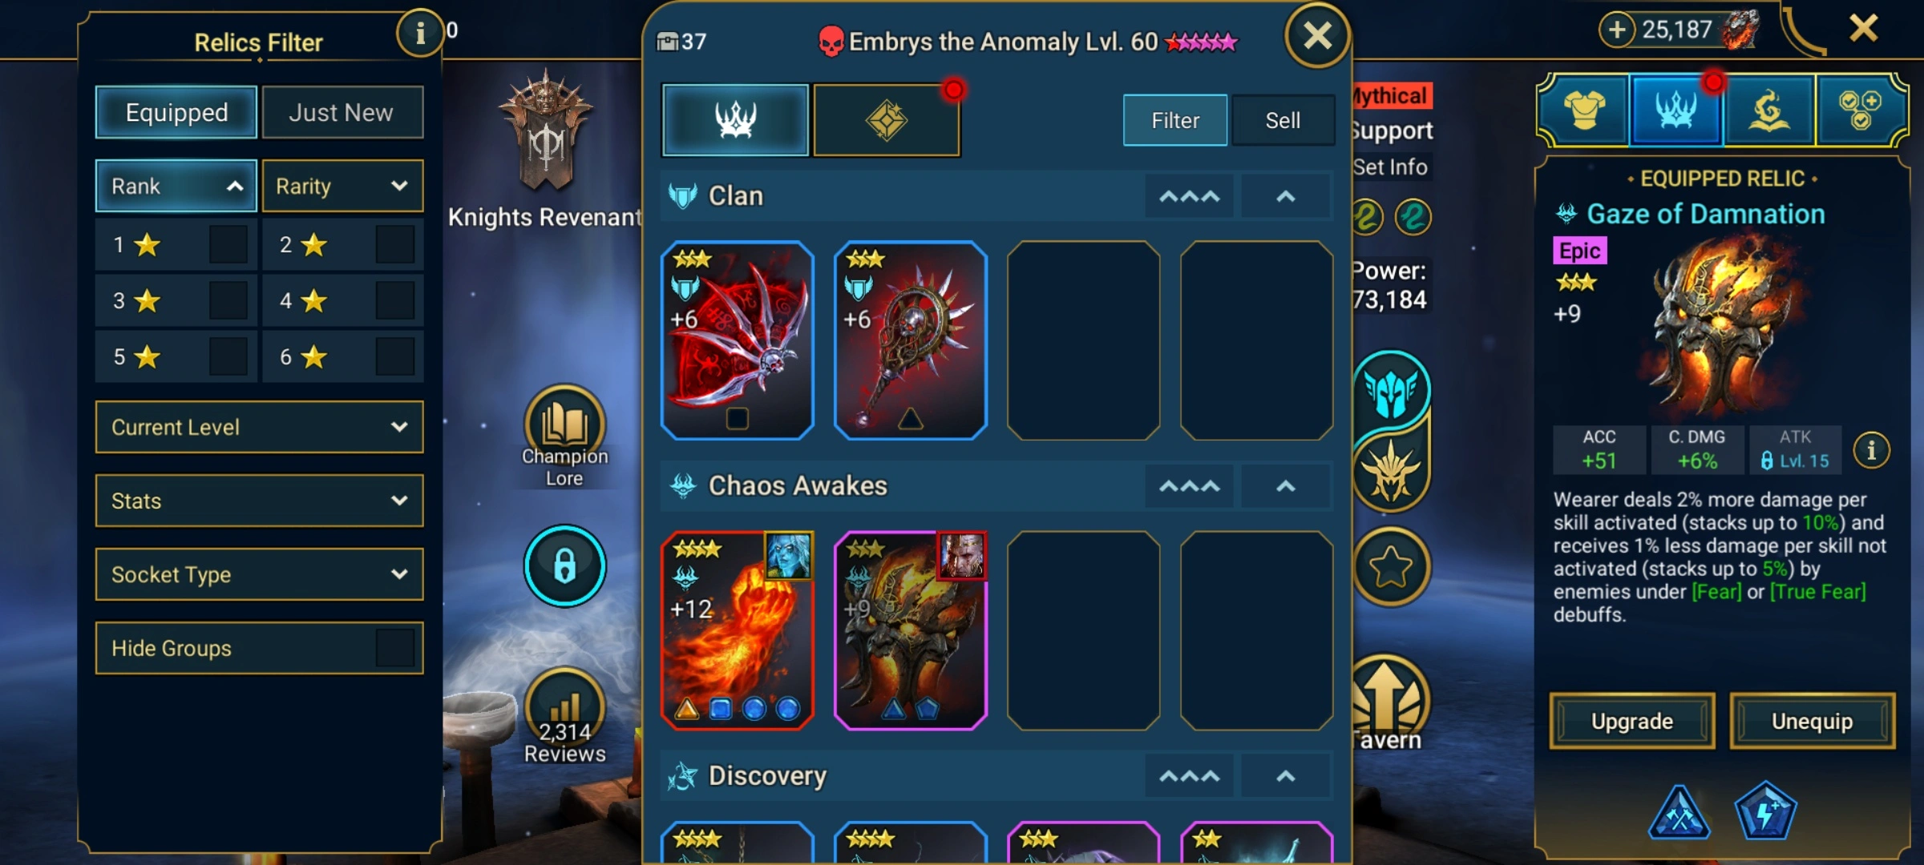Click the Unequip button
1924x865 pixels.
point(1813,721)
